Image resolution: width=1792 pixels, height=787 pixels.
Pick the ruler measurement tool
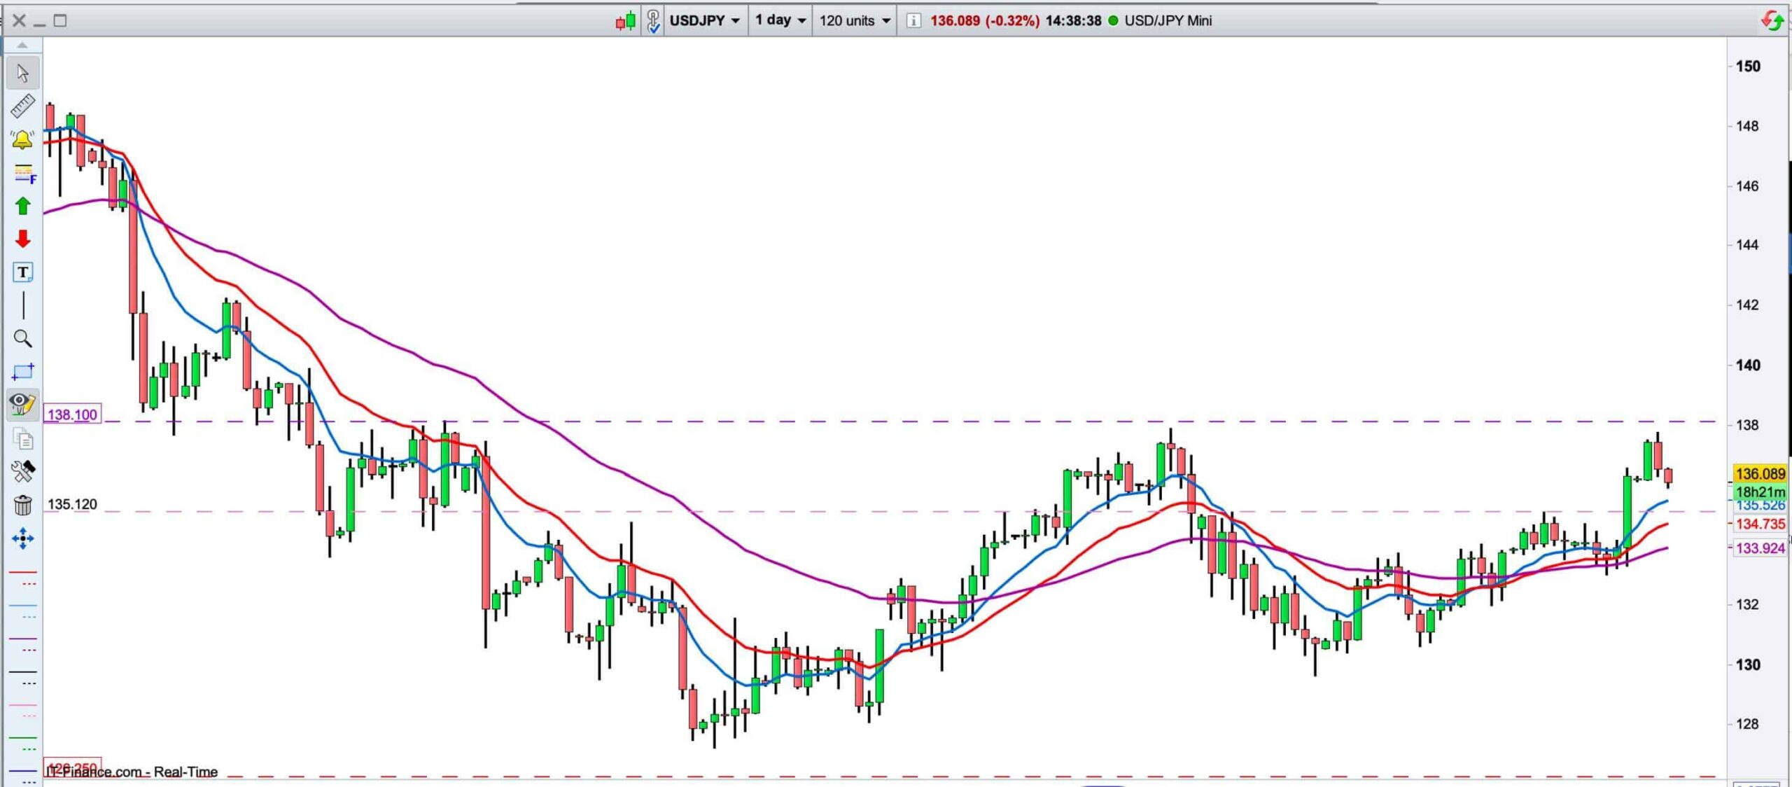coord(22,106)
